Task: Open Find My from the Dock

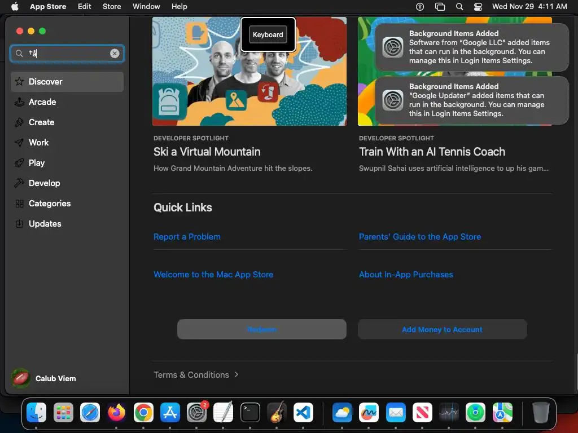Action: click(x=475, y=412)
